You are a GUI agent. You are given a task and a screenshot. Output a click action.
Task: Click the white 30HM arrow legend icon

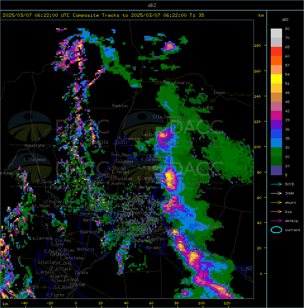tap(276, 193)
